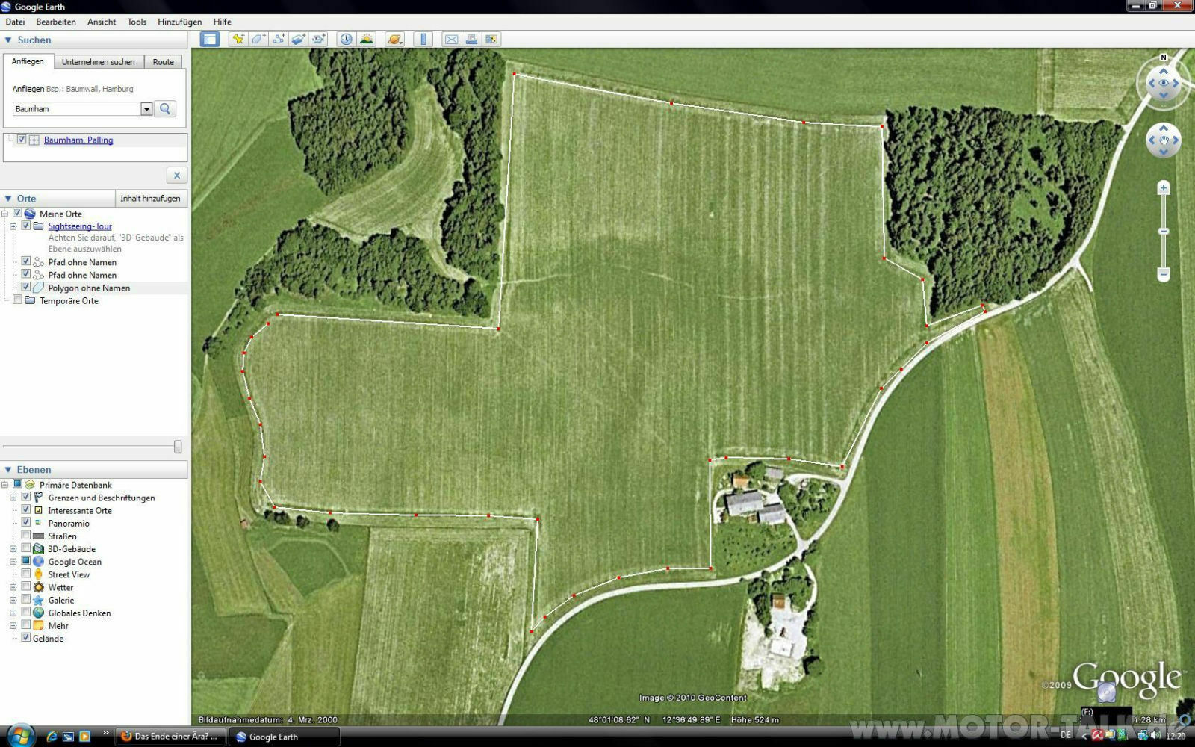Click the Add Placemark pushpin icon
This screenshot has height=747, width=1195.
238,40
